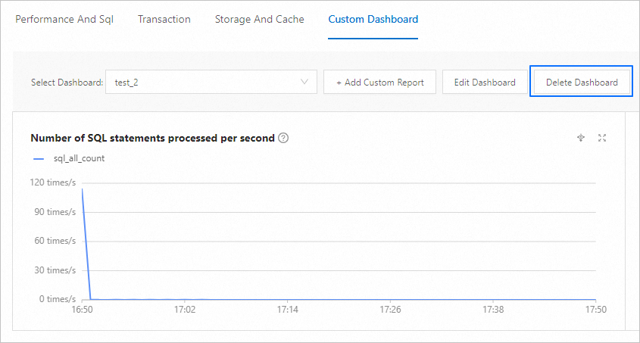
Task: Click the 17:50 time axis label
Action: pos(596,310)
